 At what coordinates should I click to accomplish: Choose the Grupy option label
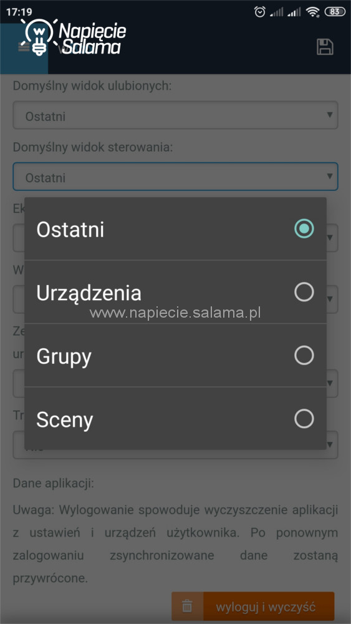pyautogui.click(x=64, y=356)
